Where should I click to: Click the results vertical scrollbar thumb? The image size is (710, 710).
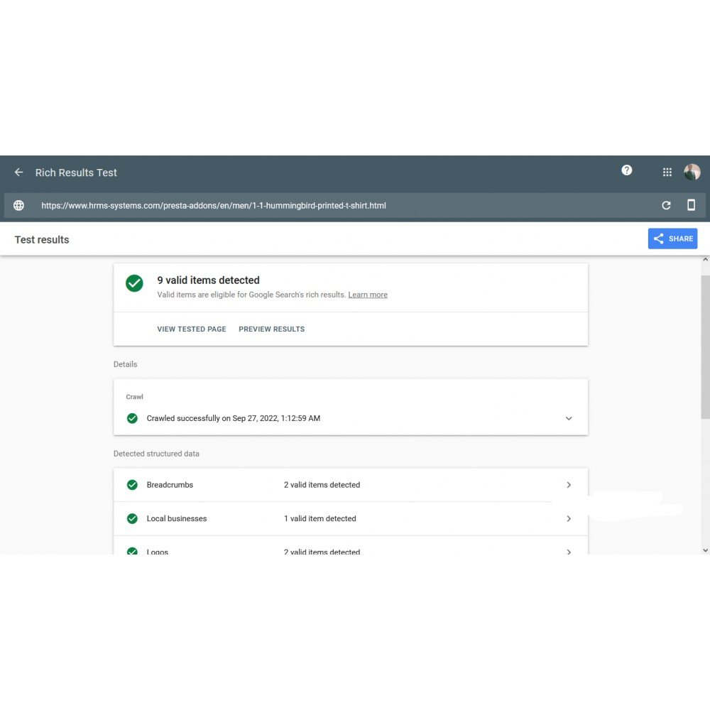pyautogui.click(x=705, y=347)
